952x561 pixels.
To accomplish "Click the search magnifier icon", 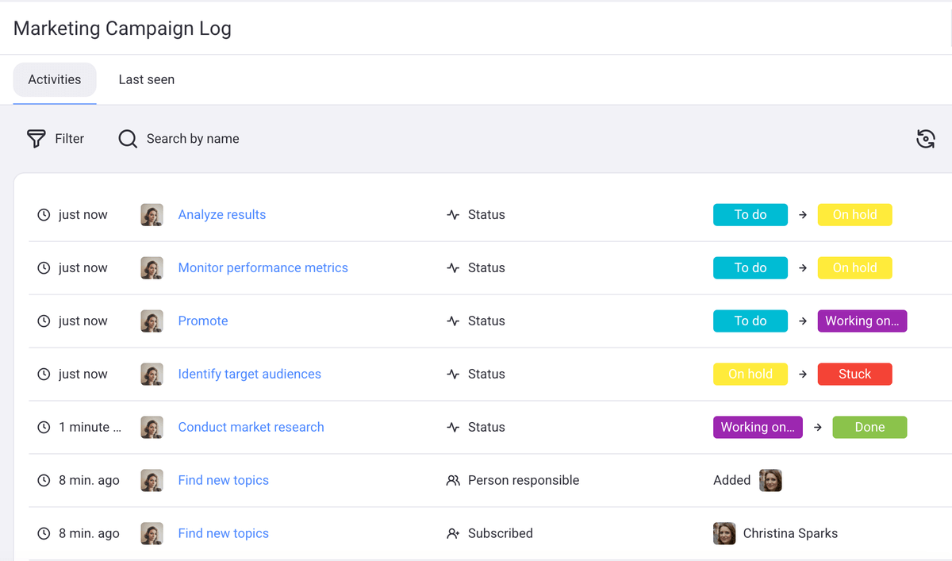I will [x=128, y=139].
